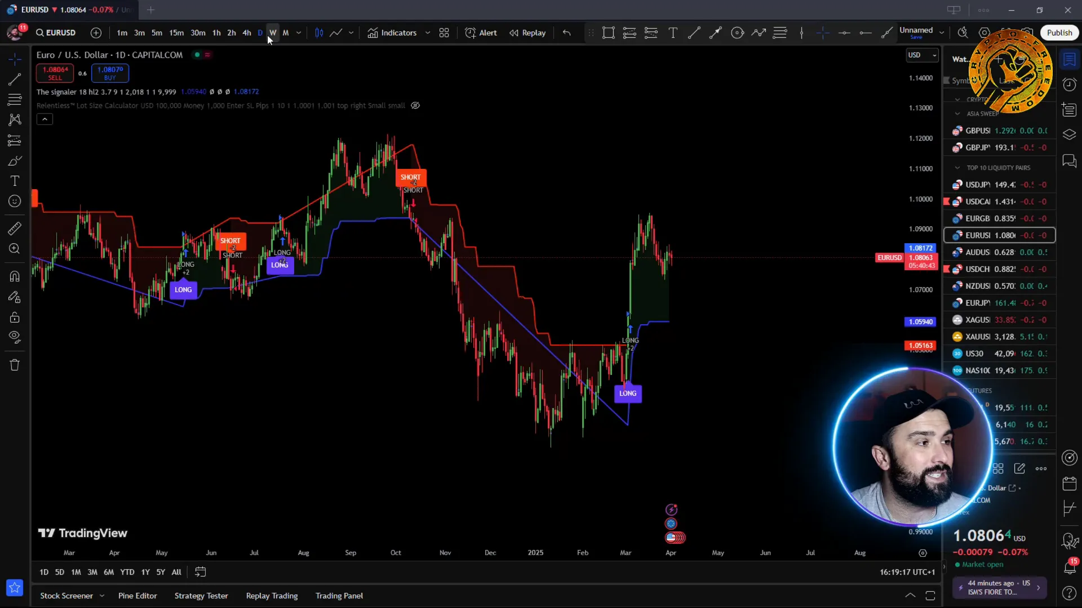Open the Fibonacci tools in left sidebar
The width and height of the screenshot is (1082, 608).
click(15, 100)
